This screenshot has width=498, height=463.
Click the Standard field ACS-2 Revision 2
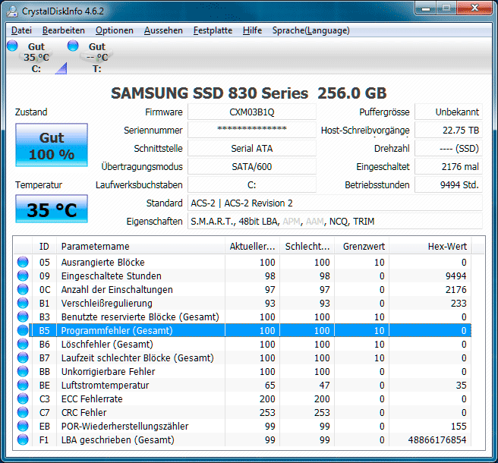(335, 203)
